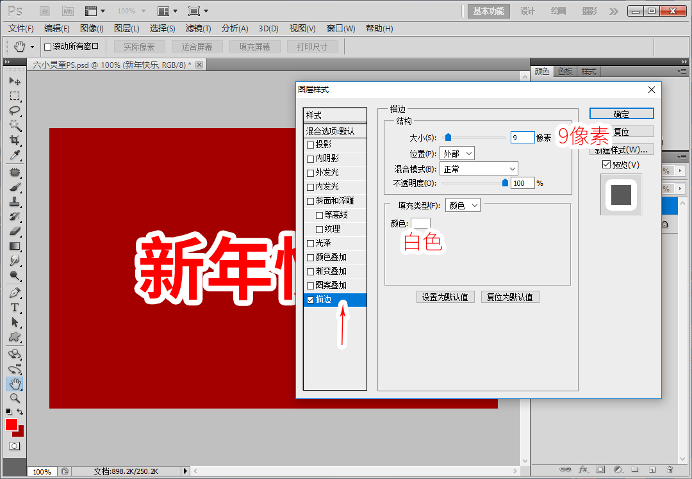The width and height of the screenshot is (692, 479).
Task: Select the Brush tool
Action: click(15, 187)
